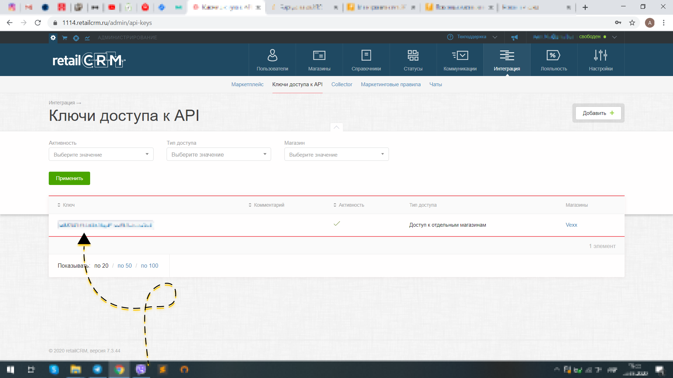Viewport: 673px width, 378px height.
Task: Select the target icon in the top admin bar
Action: pos(76,37)
